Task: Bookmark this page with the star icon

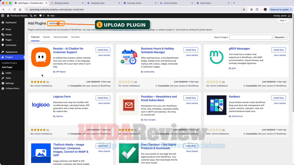Action: point(244,9)
